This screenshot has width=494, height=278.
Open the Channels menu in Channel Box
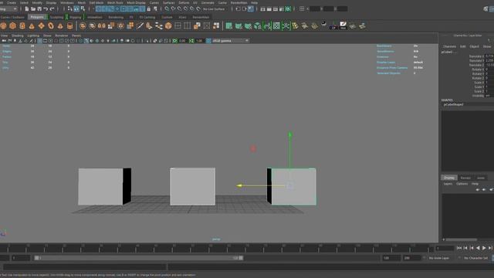(x=449, y=46)
